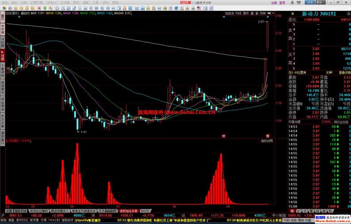
Task: Toggle the 均线 moving average display
Action: (x=239, y=13)
